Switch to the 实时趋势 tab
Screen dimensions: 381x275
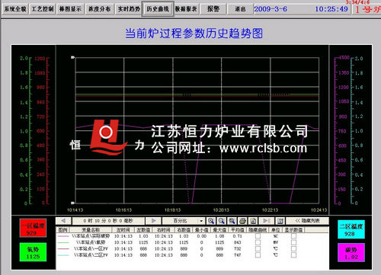[129, 9]
